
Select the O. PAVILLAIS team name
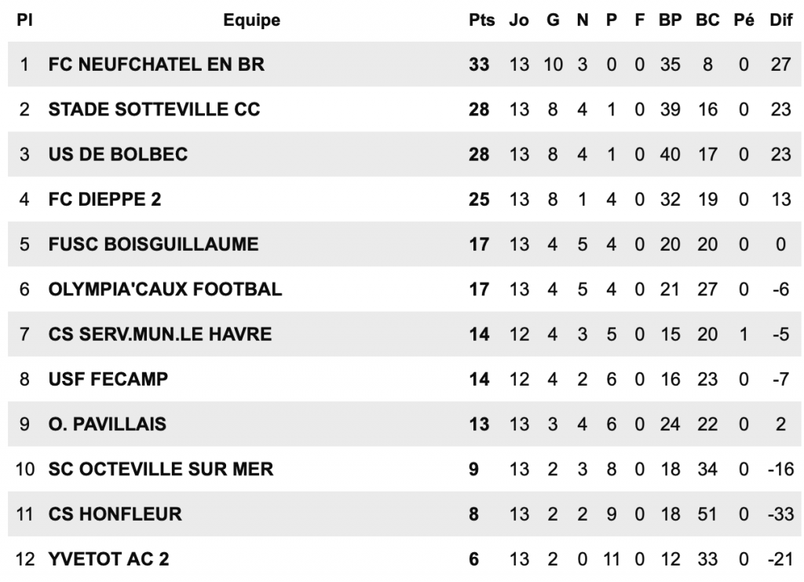pyautogui.click(x=108, y=424)
